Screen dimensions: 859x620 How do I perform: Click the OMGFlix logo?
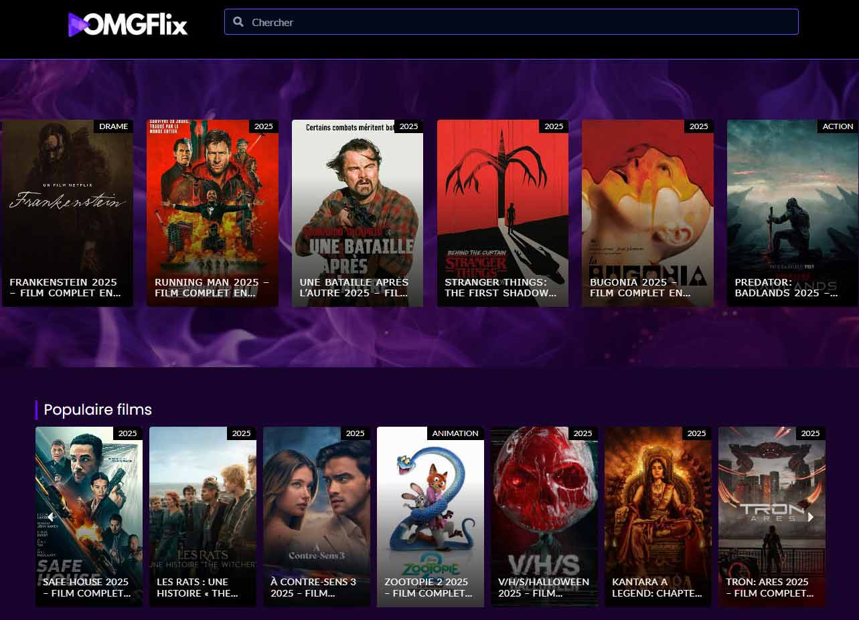(128, 25)
